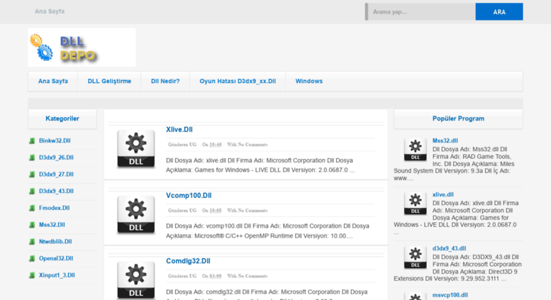Click the xlive.dll popular program DLL icon
This screenshot has width=551, height=300.
tap(415, 204)
